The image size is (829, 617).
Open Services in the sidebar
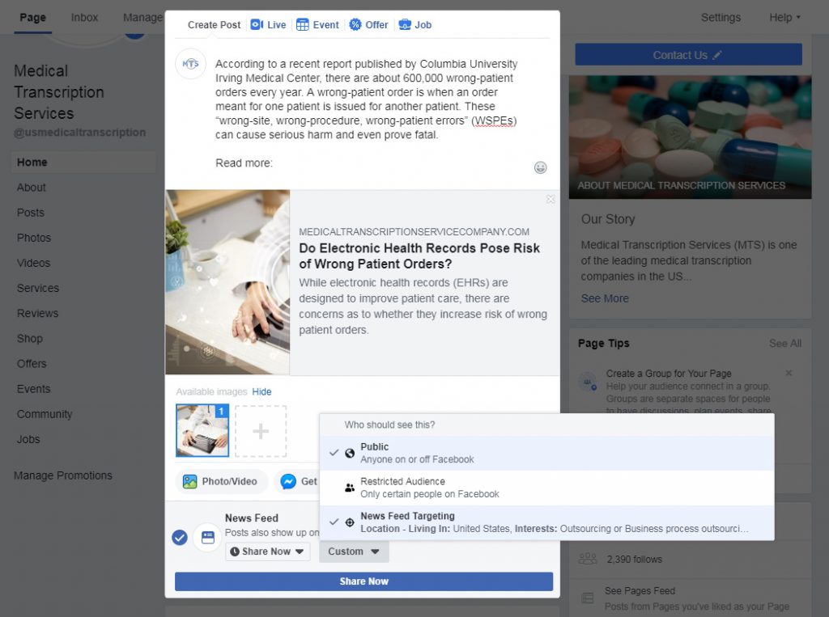pos(38,289)
